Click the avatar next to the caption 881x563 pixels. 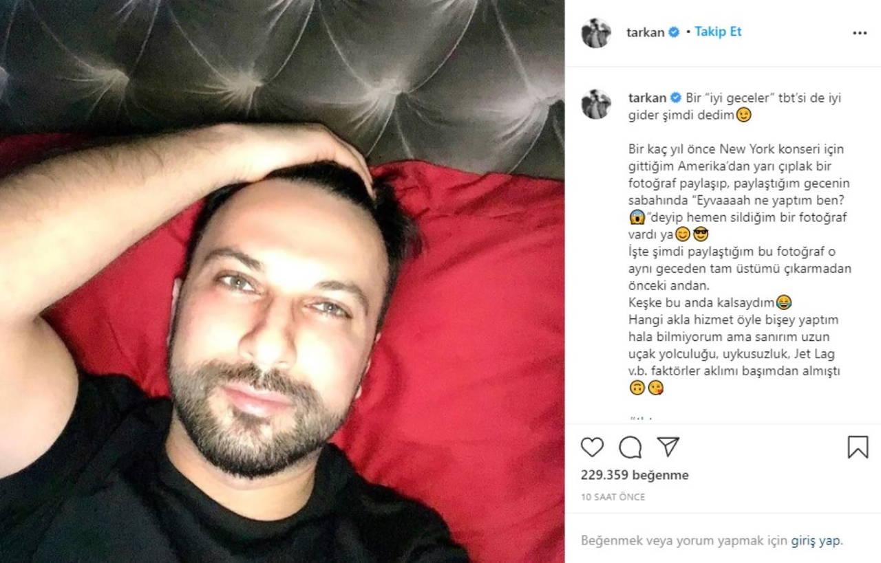596,104
